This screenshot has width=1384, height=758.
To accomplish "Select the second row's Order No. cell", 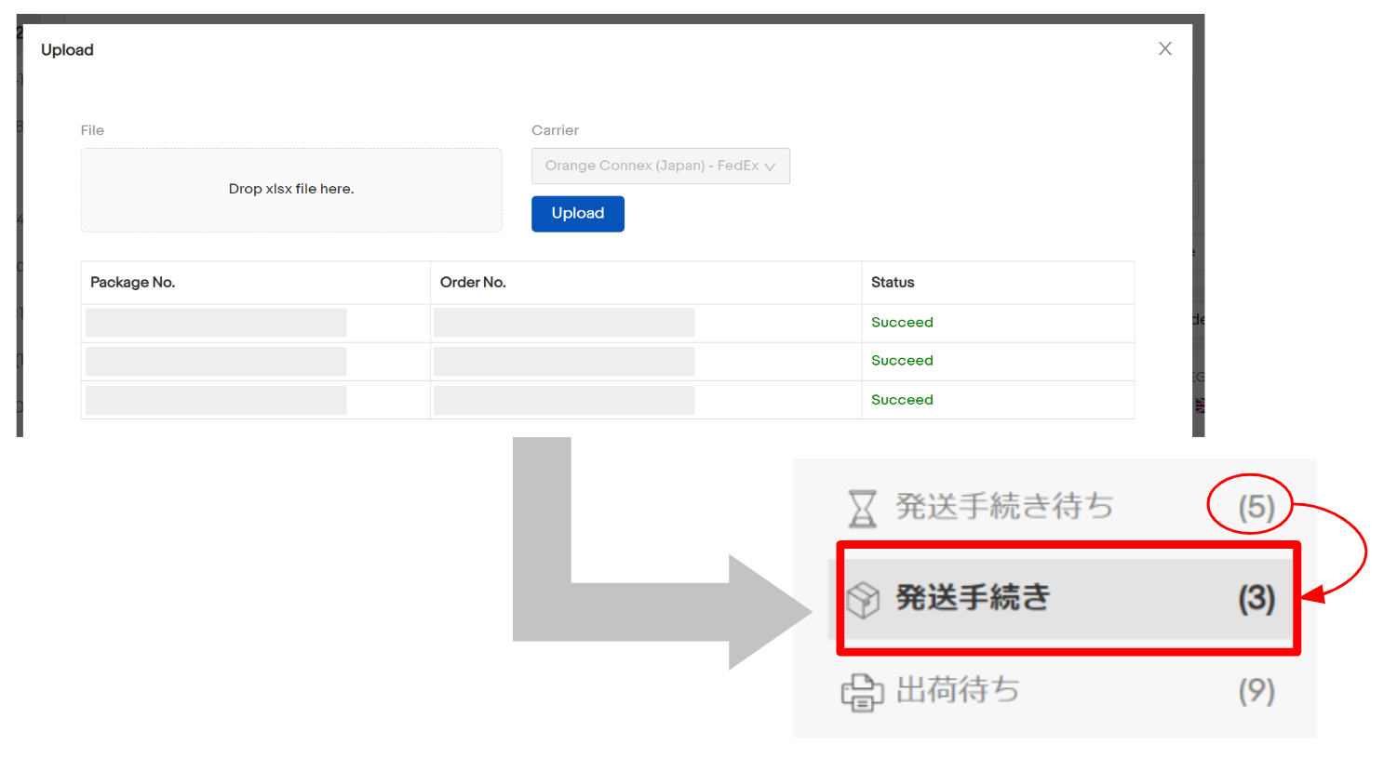I will [x=564, y=362].
